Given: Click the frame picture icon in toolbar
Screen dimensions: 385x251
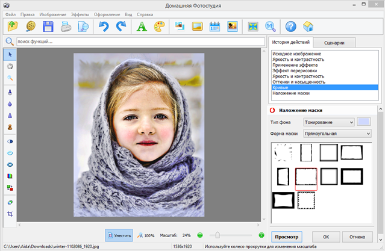Looking at the screenshot, I should (x=197, y=26).
